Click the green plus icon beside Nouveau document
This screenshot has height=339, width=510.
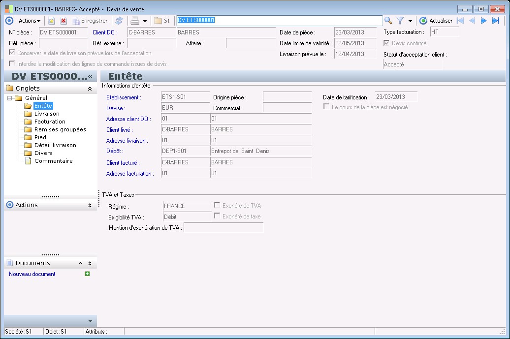click(88, 274)
